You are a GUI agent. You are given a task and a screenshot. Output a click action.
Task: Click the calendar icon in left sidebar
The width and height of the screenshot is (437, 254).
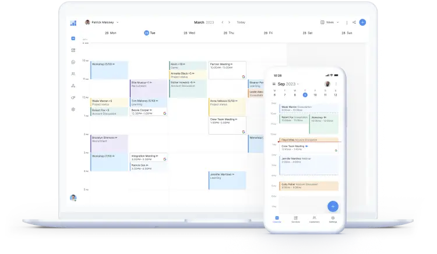tap(73, 38)
